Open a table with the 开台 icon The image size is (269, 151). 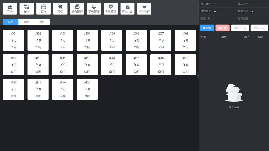(10, 9)
